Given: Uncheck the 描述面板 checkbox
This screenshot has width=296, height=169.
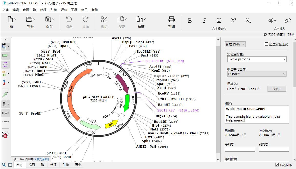Looking at the screenshot, I should click(x=277, y=165).
